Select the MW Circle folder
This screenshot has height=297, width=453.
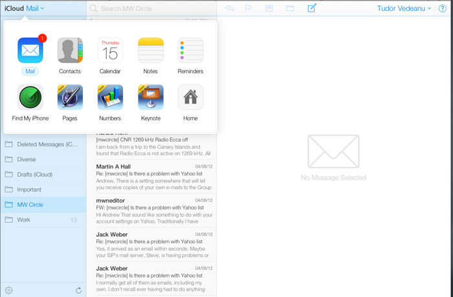coord(43,204)
